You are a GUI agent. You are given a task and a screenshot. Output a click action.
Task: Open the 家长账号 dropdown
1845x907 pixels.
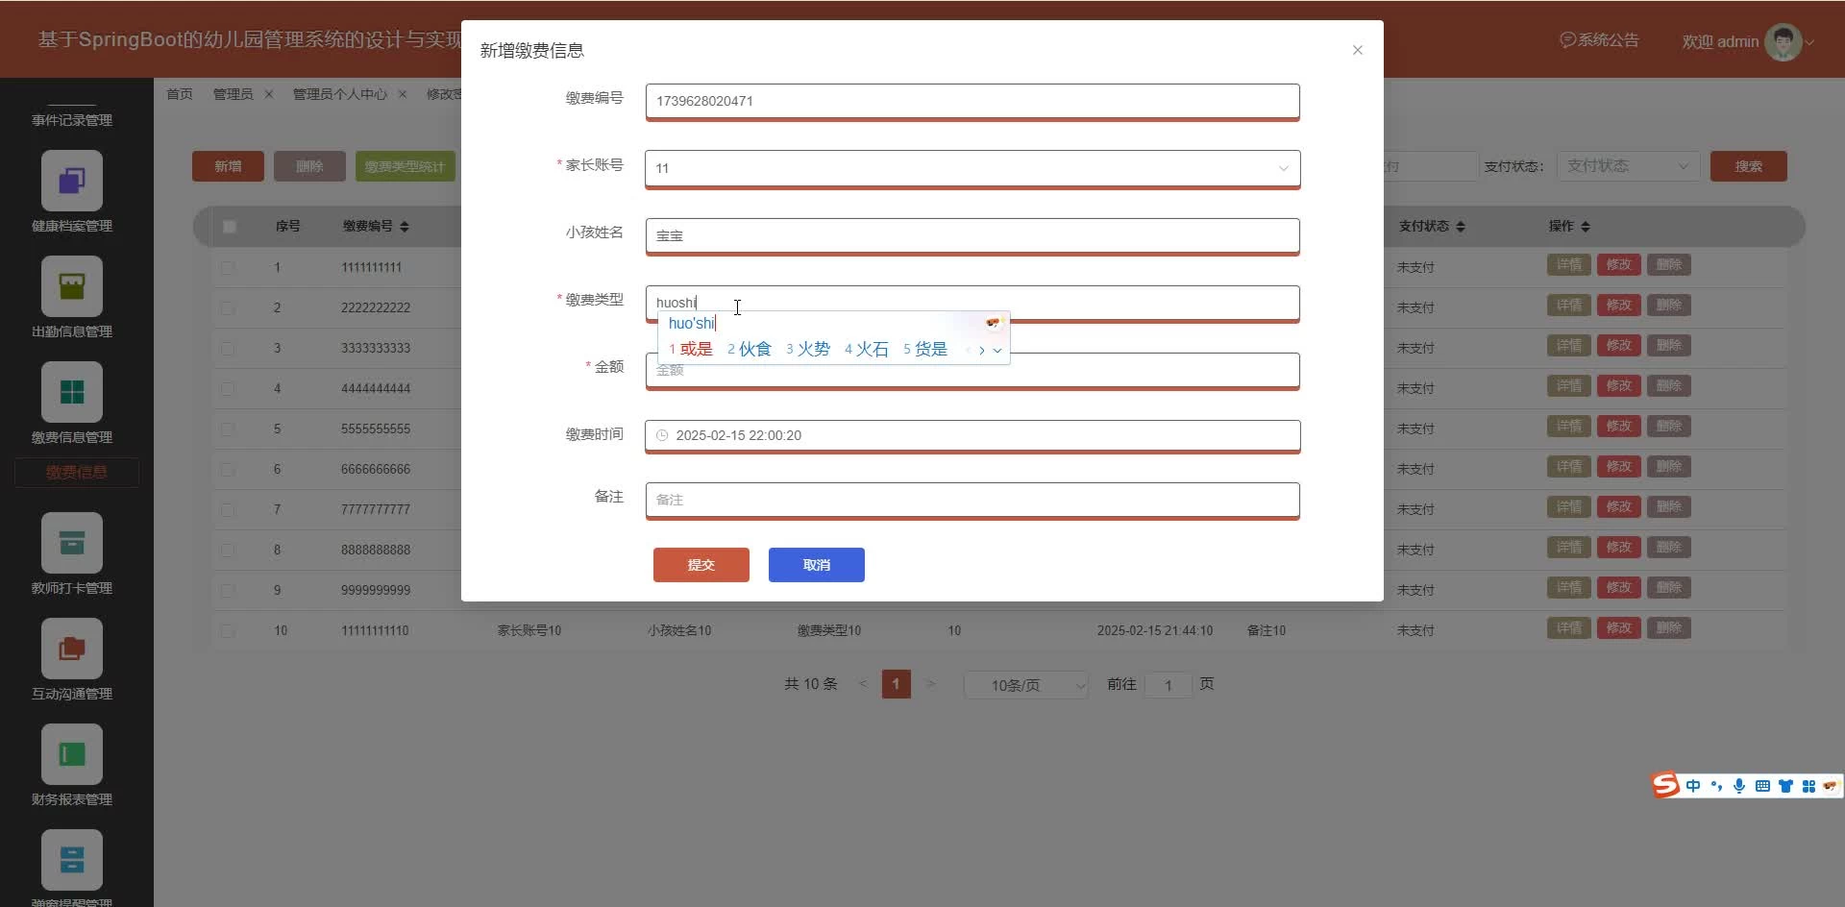click(x=972, y=168)
